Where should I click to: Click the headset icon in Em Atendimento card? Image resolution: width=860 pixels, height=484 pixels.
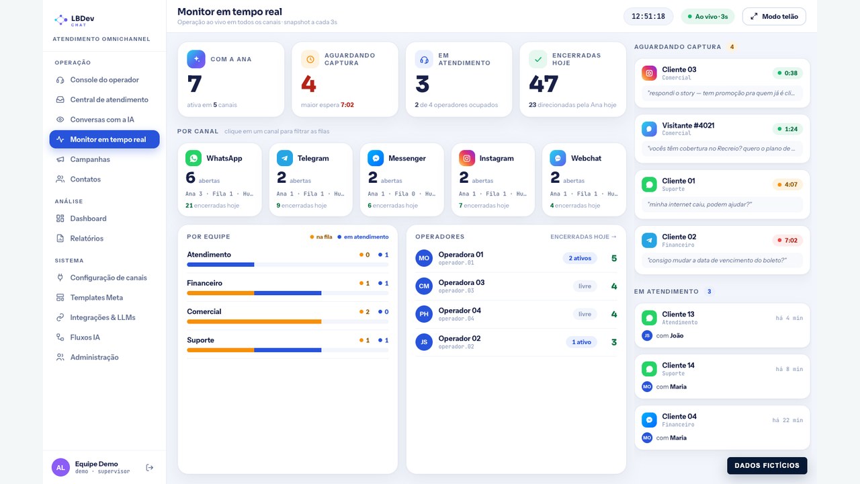click(424, 59)
